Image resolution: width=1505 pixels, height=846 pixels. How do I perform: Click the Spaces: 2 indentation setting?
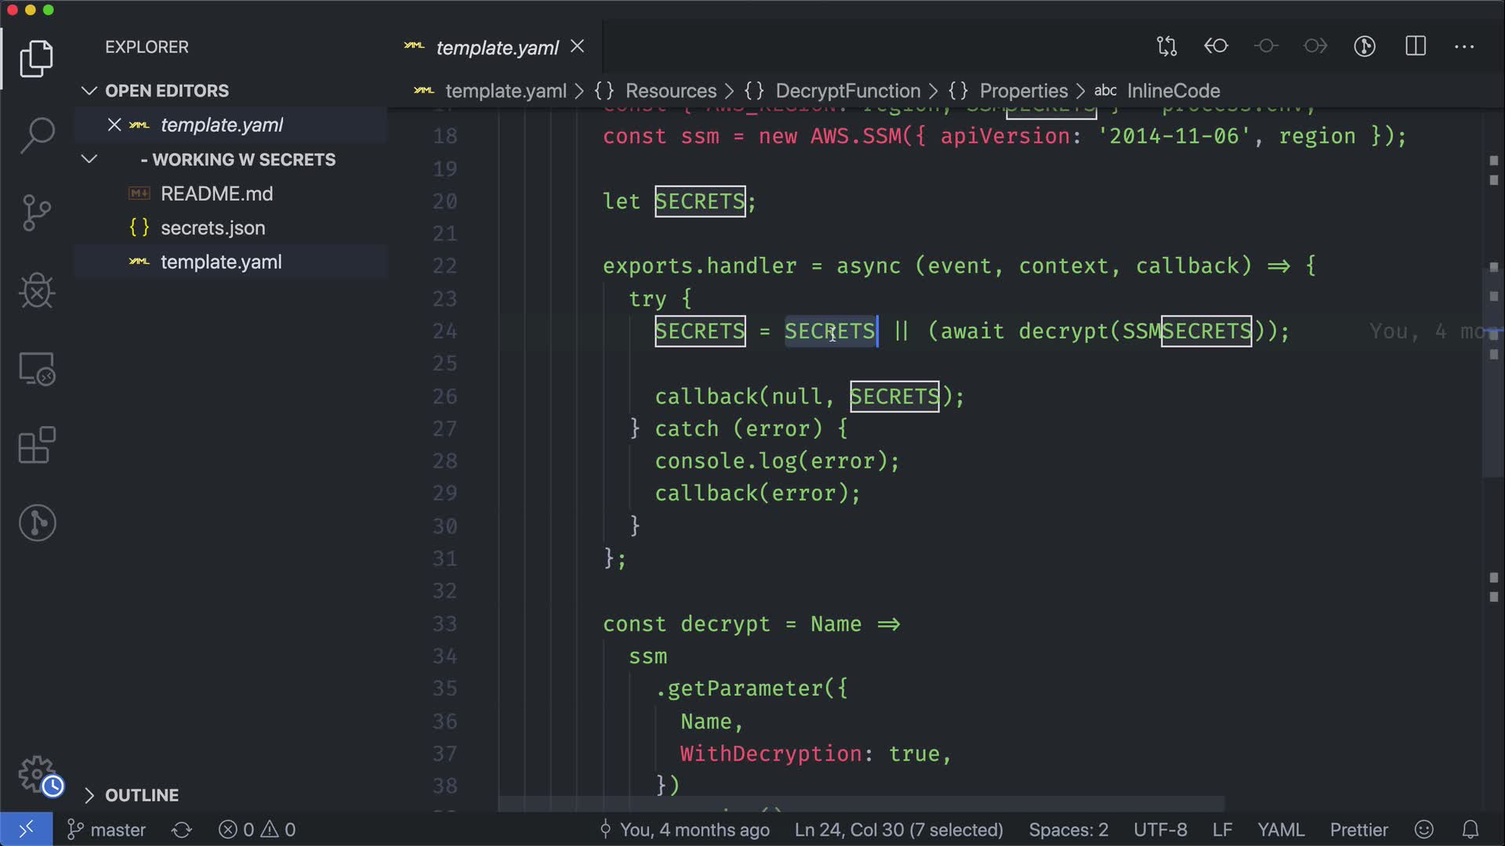coord(1068,830)
